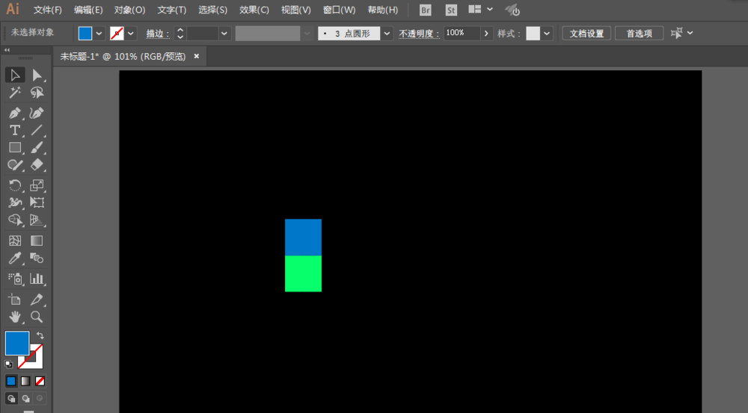Enable Draw Normal mode
This screenshot has height=413, width=748.
tap(11, 398)
